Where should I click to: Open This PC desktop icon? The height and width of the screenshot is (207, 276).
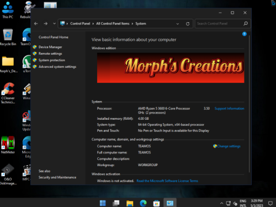point(8,10)
